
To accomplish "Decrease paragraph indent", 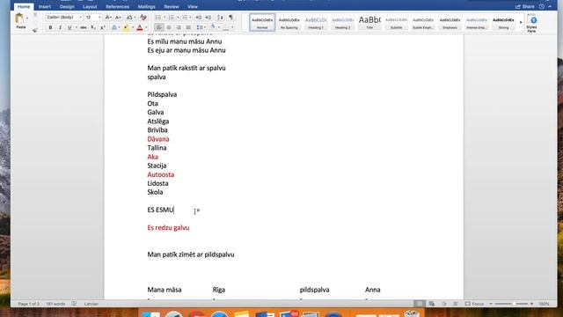I will 198,18.
